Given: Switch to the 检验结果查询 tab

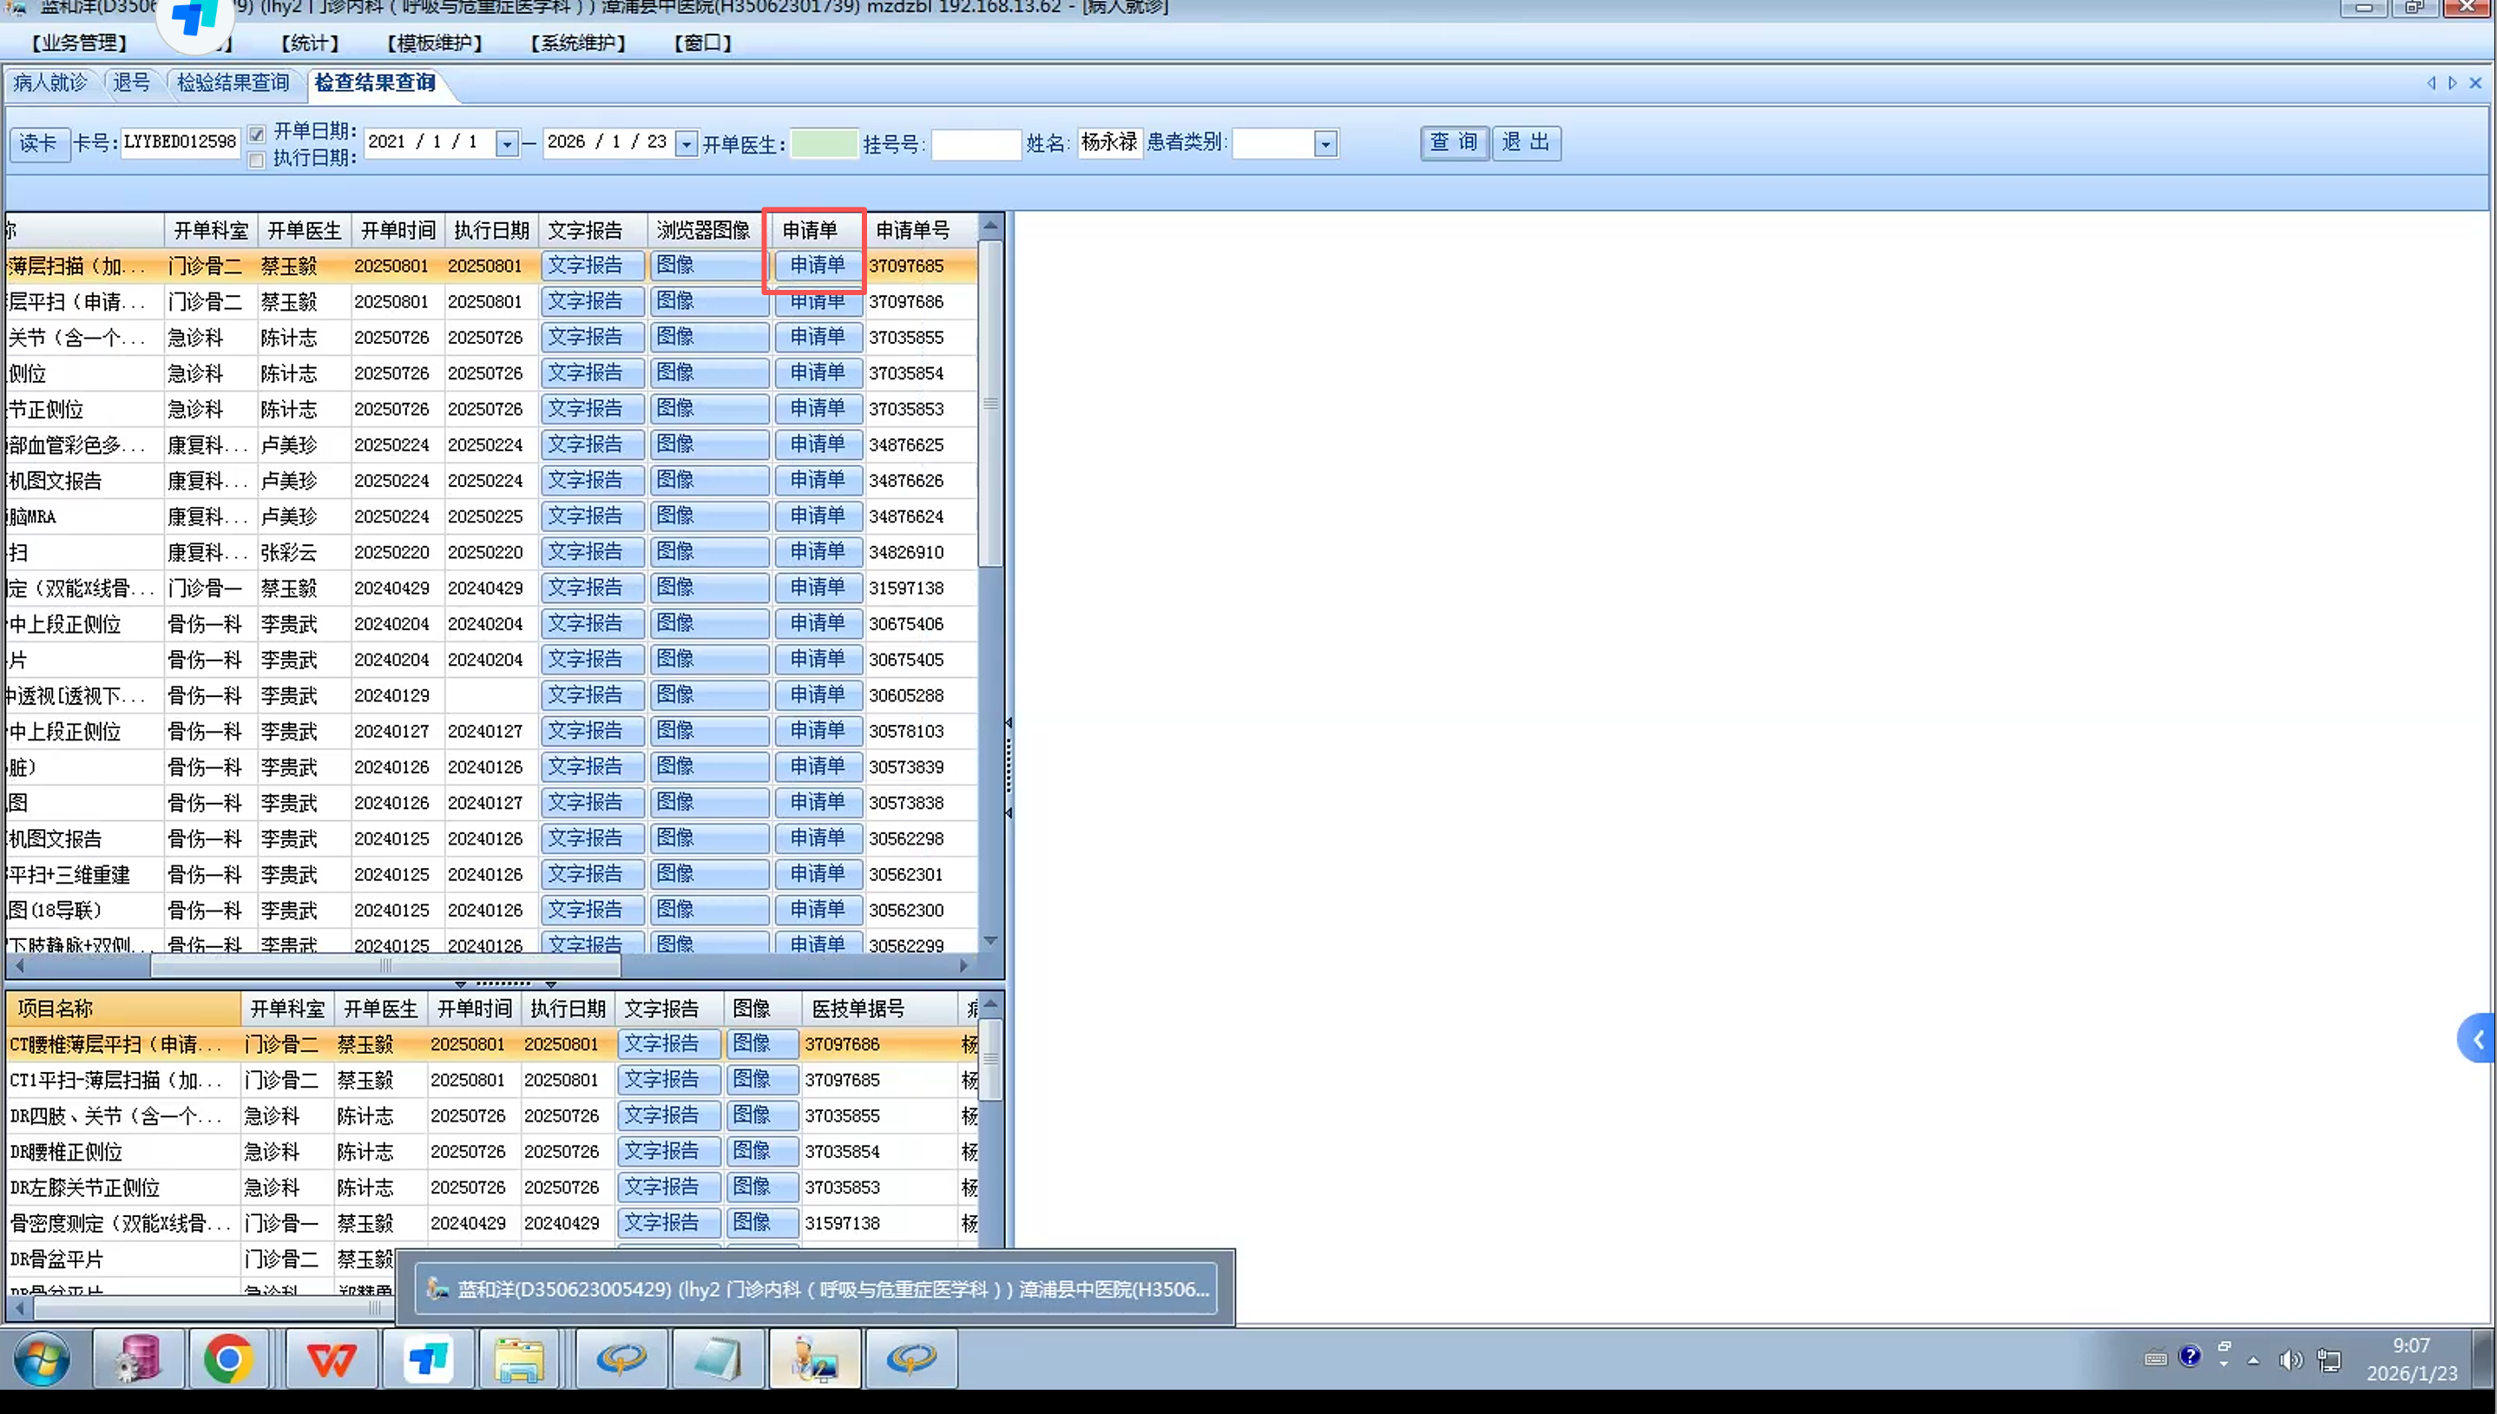Looking at the screenshot, I should pos(233,82).
